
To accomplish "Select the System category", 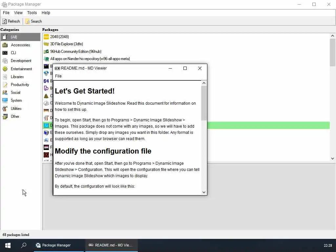I will click(20, 100).
